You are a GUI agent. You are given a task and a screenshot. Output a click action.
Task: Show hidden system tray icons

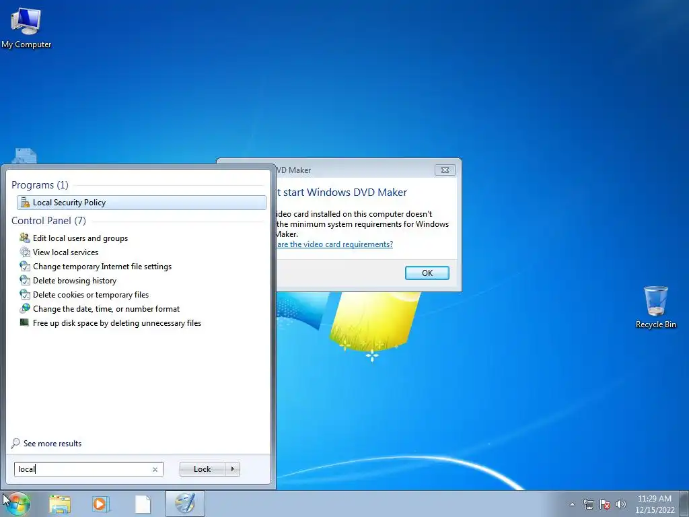[x=572, y=504]
